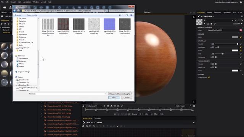
Task: Collapse the Specular section
Action: click(x=242, y=41)
